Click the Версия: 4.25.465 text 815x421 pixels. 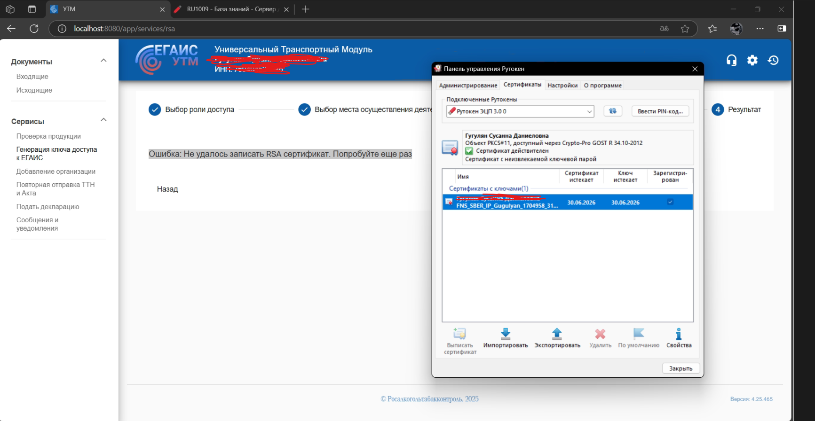click(751, 399)
